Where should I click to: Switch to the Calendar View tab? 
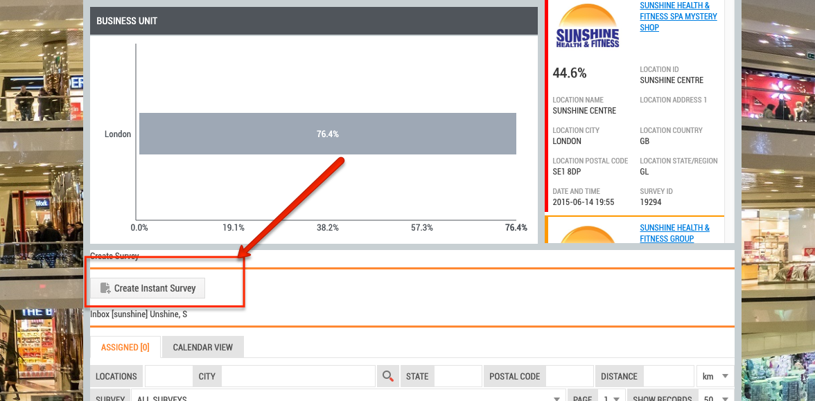(x=202, y=347)
